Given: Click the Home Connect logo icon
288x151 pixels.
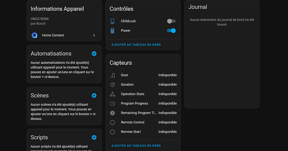Looking at the screenshot, I should [x=35, y=35].
